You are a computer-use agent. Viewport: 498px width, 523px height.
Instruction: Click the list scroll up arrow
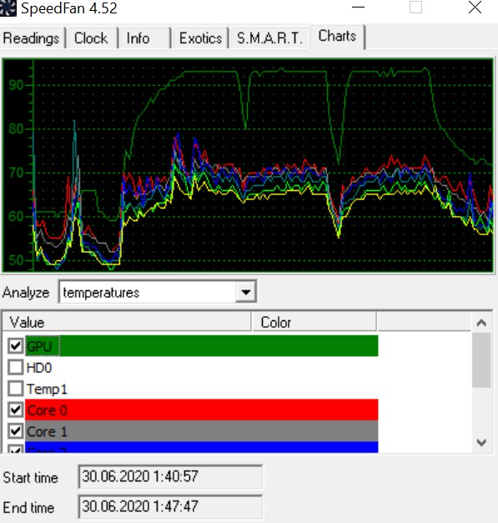point(481,323)
